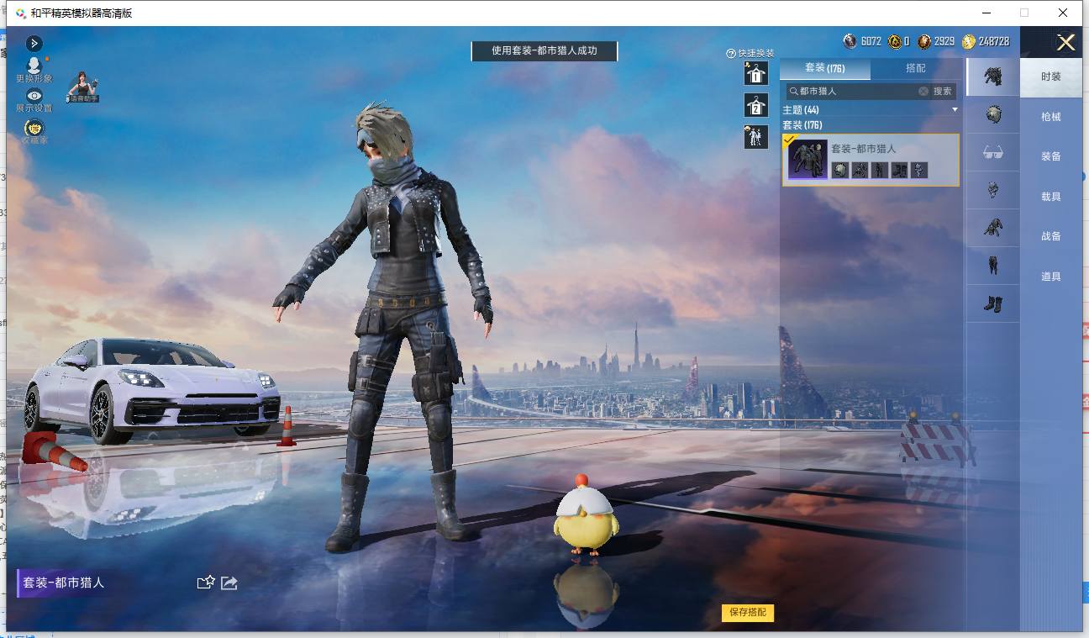
Task: Switch to the 套装 (176) tab
Action: coord(825,68)
